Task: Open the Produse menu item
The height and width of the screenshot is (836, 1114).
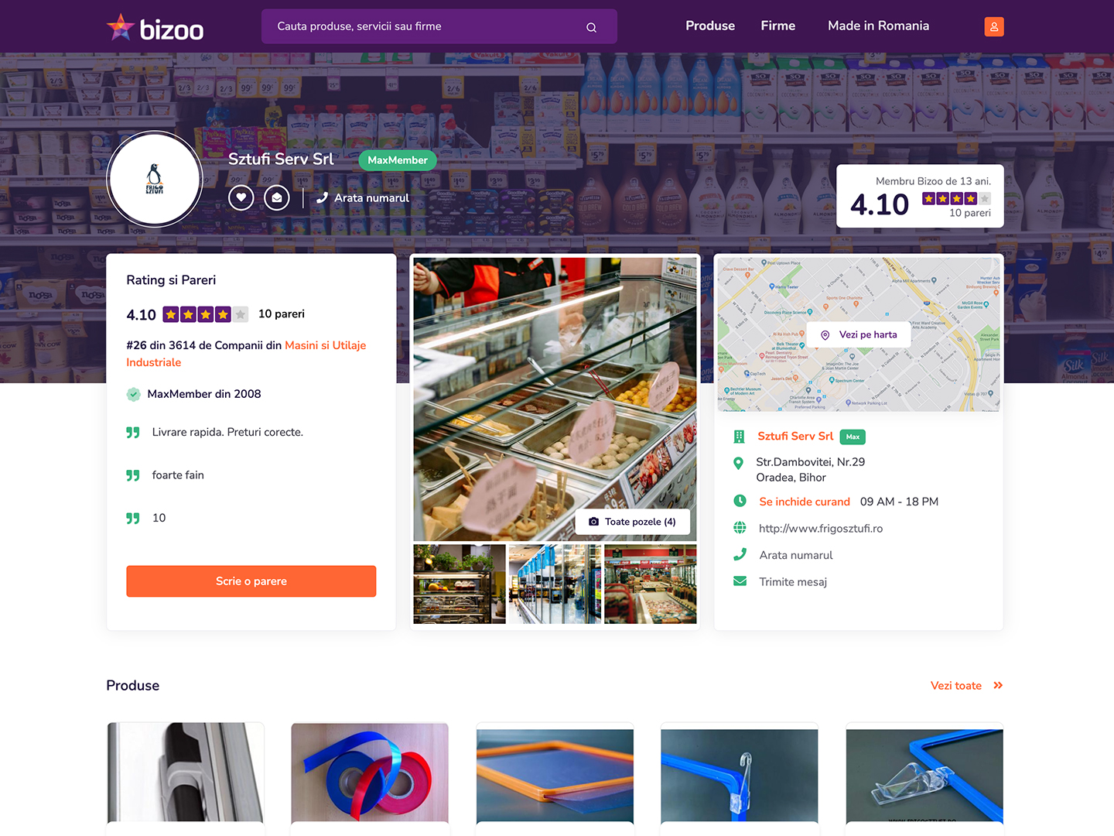Action: (710, 26)
